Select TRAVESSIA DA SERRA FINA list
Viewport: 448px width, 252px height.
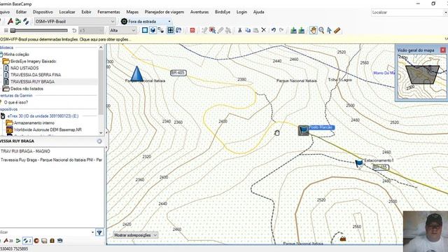click(36, 75)
